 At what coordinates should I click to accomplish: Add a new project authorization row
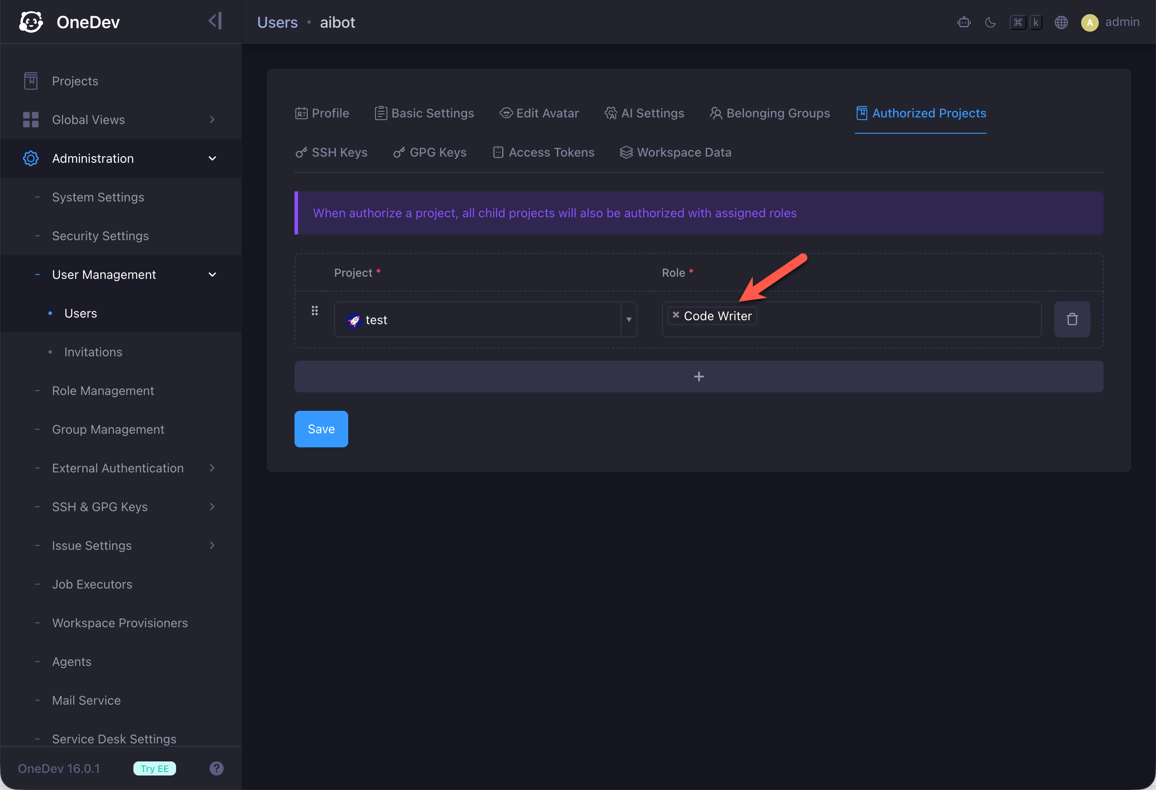[698, 377]
